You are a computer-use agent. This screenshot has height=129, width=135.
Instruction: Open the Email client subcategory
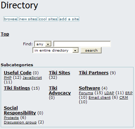pos(99,98)
